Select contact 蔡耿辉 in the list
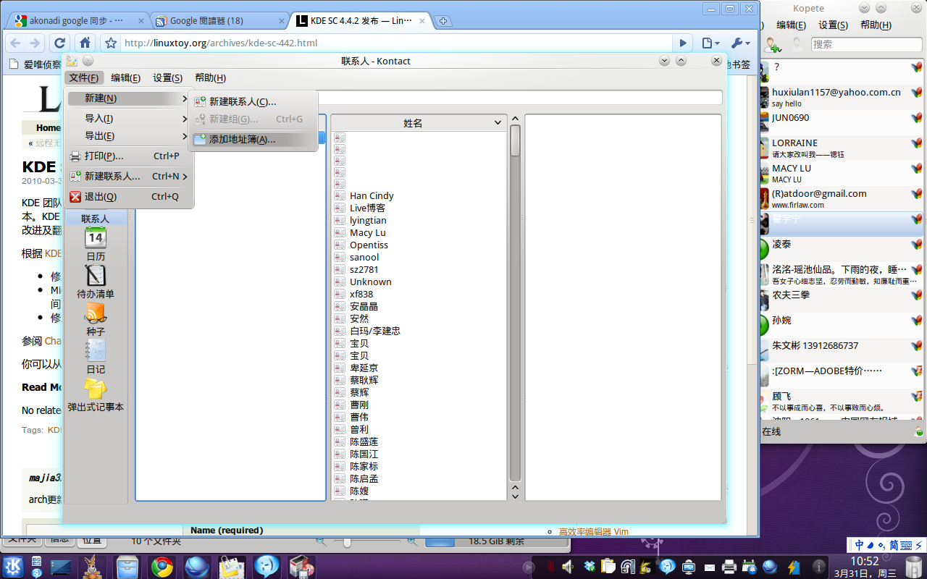The image size is (927, 579). pyautogui.click(x=364, y=381)
